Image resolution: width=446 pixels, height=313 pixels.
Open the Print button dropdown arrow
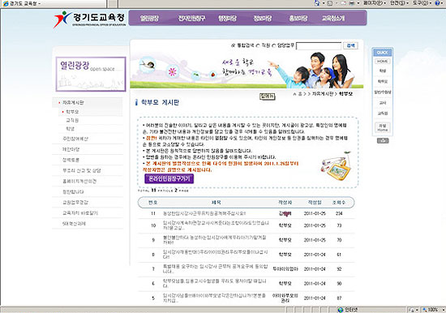[358, 3]
